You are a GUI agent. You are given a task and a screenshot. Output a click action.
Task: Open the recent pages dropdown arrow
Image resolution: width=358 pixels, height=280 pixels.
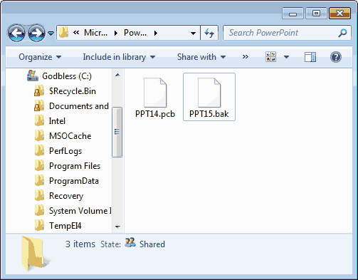(x=51, y=33)
